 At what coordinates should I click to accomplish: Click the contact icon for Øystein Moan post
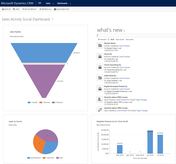click(100, 45)
